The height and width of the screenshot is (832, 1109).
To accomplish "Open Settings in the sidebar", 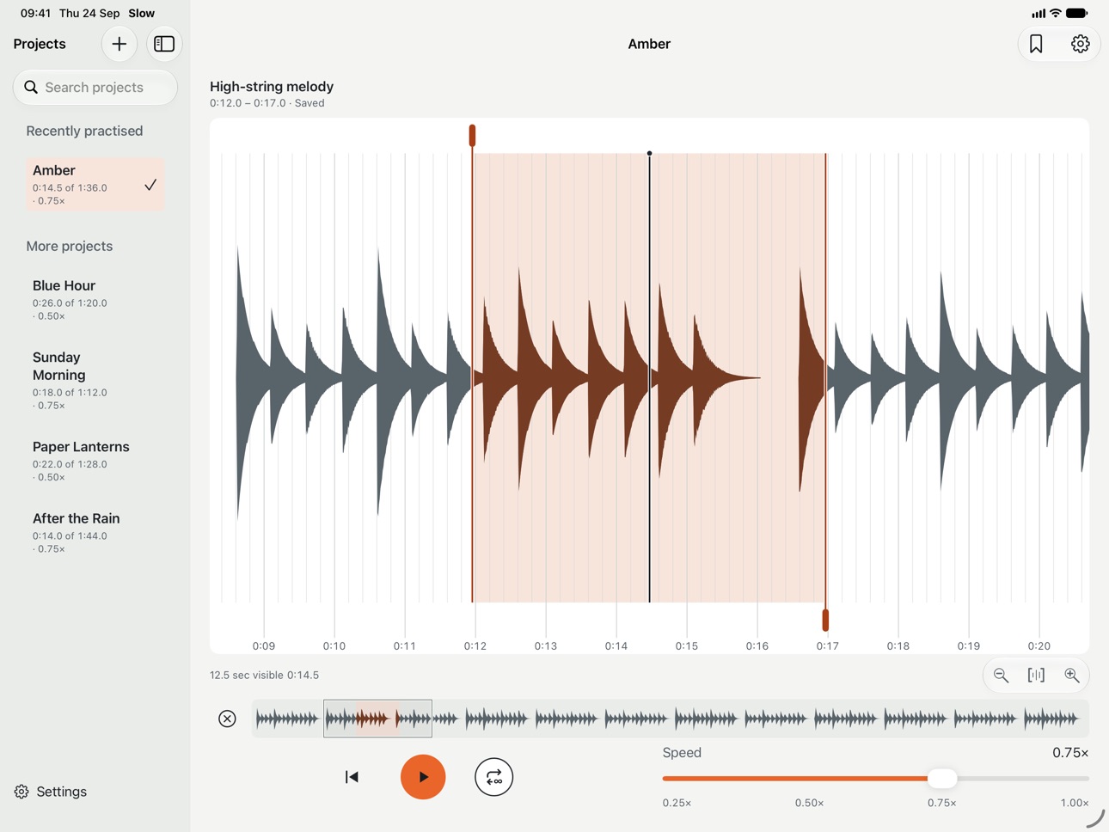I will pyautogui.click(x=51, y=792).
